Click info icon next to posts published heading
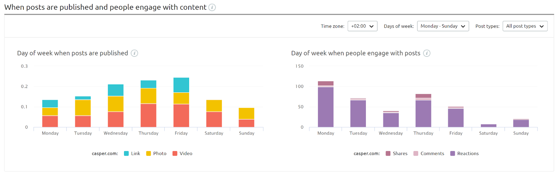Screen dimensions: 558x176 point(134,53)
